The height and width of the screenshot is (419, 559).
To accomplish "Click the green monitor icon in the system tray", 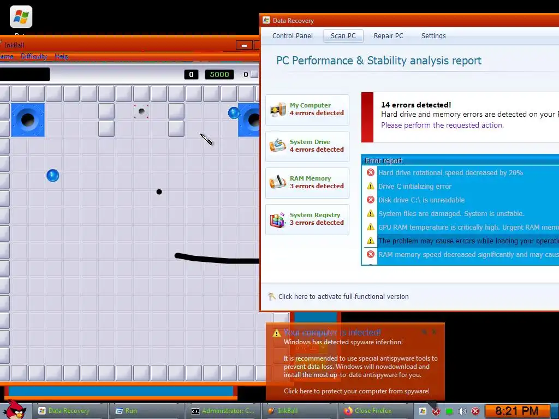I will [x=449, y=411].
